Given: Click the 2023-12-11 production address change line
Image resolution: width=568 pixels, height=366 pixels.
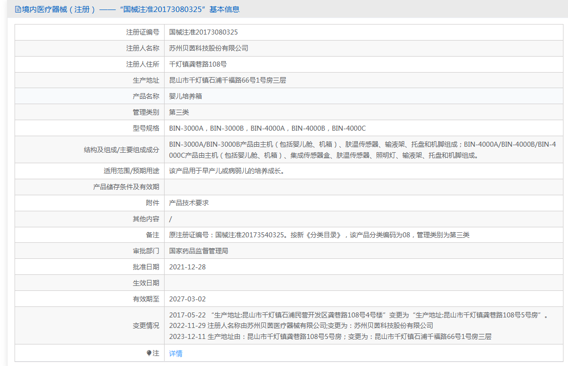Looking at the screenshot, I should click(330, 336).
